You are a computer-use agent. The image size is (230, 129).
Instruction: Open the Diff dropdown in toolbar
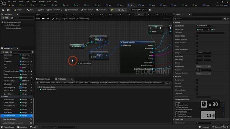pyautogui.click(x=31, y=10)
